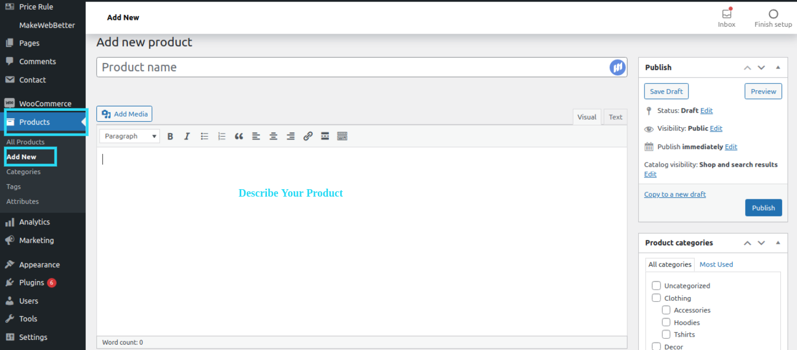The image size is (797, 350).
Task: Insert the Read More tag
Action: point(325,136)
